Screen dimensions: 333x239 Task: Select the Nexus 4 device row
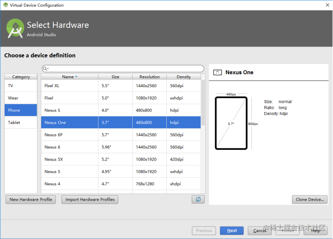[121, 184]
